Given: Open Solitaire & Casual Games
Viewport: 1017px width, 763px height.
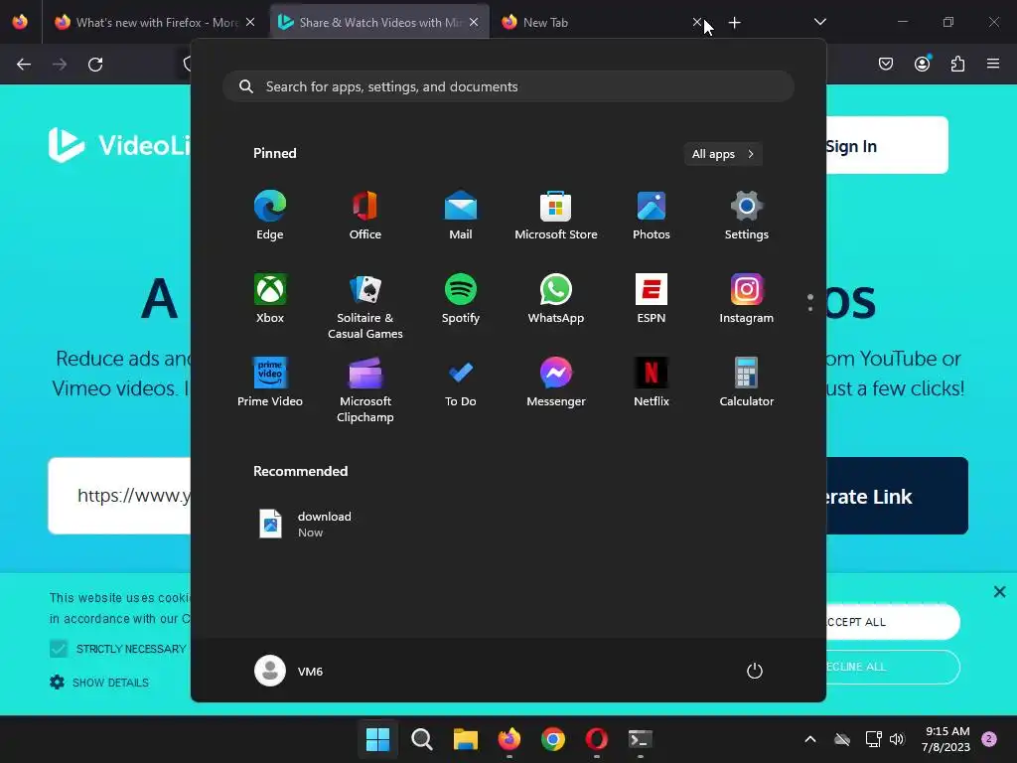Looking at the screenshot, I should (365, 306).
